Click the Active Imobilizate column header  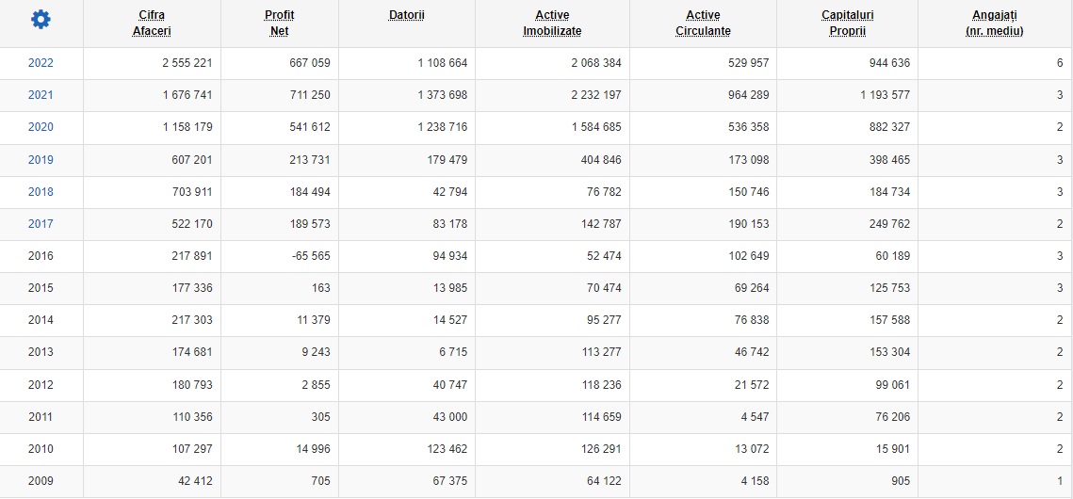click(x=552, y=24)
